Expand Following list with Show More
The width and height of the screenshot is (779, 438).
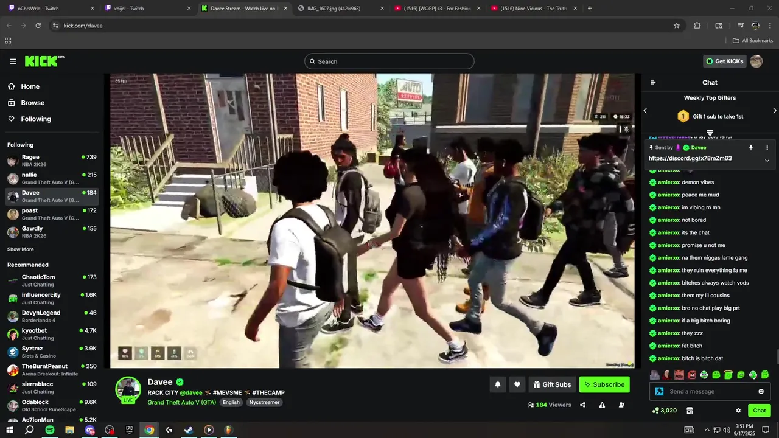[21, 249]
